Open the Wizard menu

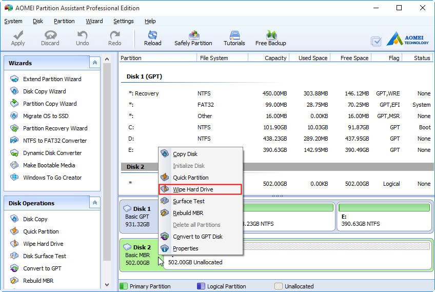point(94,21)
